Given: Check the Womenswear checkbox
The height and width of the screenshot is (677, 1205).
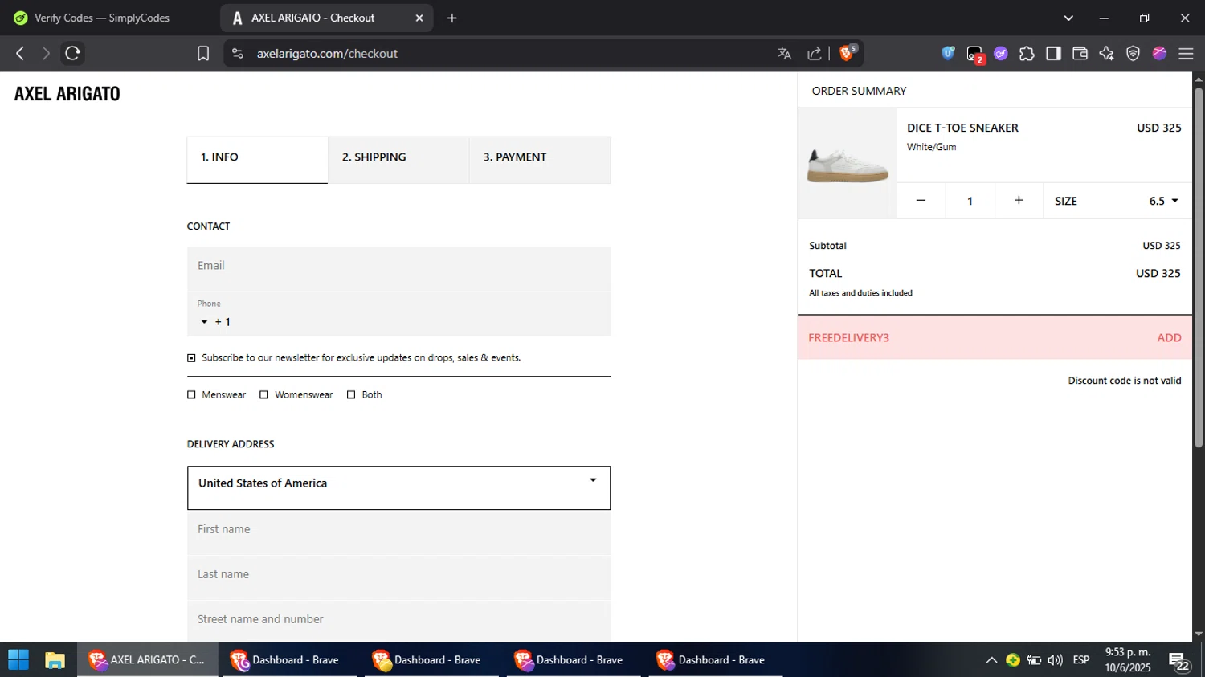Looking at the screenshot, I should (263, 395).
